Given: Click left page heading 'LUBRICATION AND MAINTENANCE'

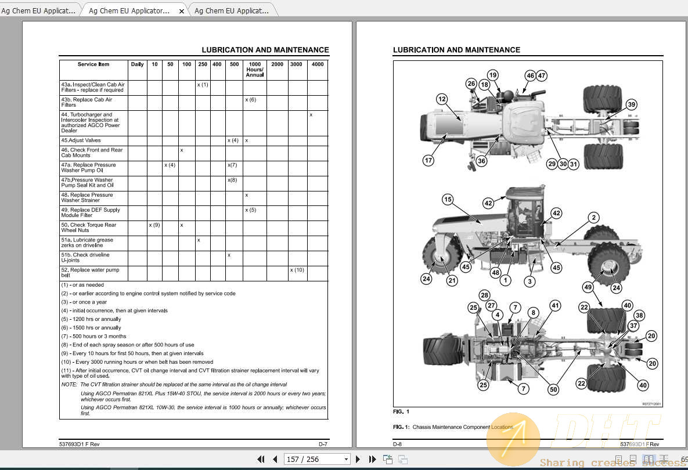Looking at the screenshot, I should tap(265, 50).
